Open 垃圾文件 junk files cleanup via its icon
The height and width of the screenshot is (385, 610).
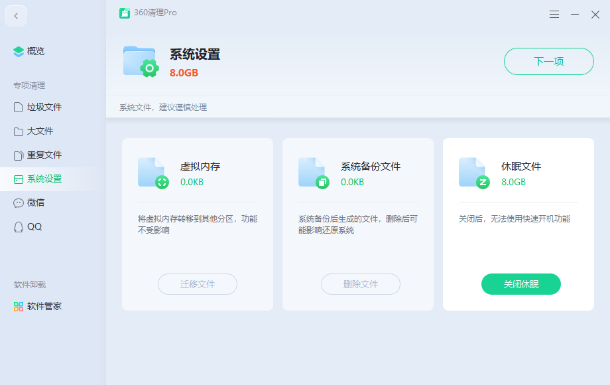coord(19,107)
